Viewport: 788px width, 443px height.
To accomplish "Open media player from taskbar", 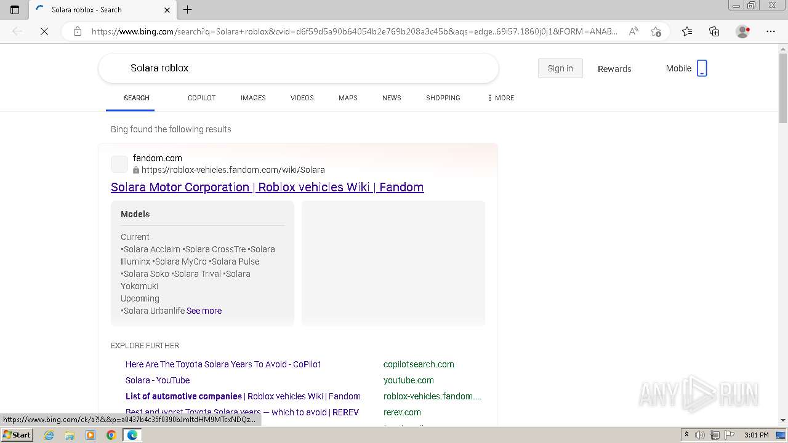I will (90, 435).
